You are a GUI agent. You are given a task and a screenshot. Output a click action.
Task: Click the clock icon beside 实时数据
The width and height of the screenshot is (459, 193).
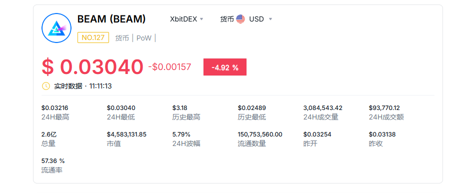click(46, 86)
